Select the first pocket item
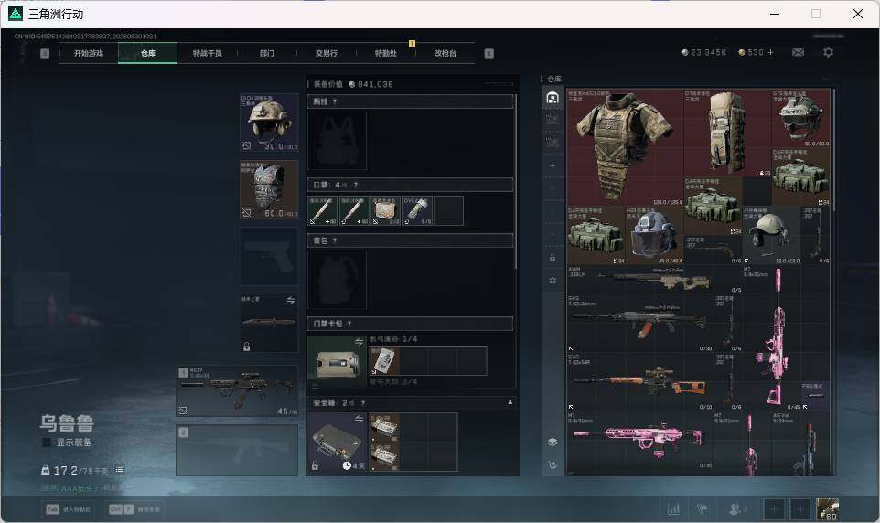Screen dimensions: 880x523 pos(323,210)
